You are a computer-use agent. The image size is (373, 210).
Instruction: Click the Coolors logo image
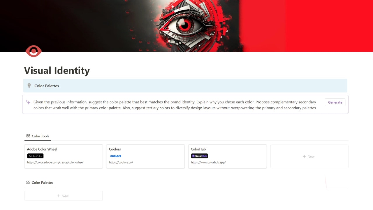tap(116, 156)
